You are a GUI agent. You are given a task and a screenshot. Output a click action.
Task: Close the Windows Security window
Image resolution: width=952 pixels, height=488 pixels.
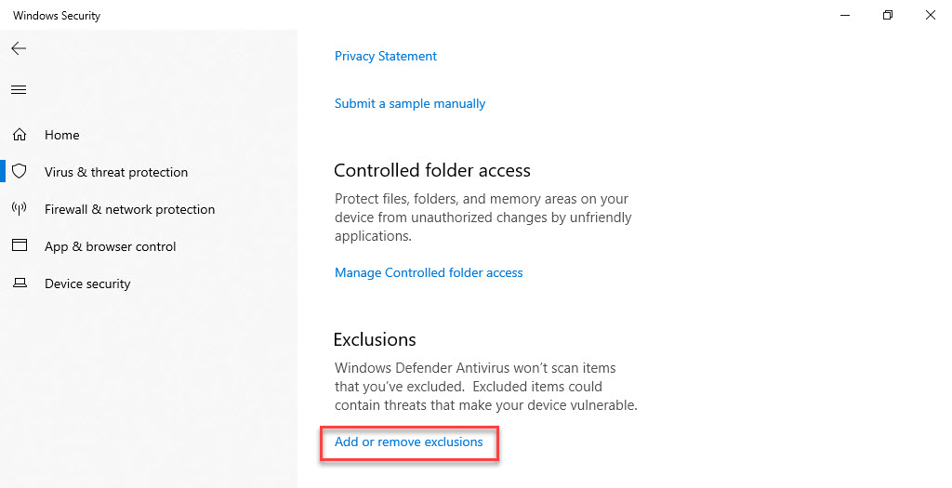point(930,15)
